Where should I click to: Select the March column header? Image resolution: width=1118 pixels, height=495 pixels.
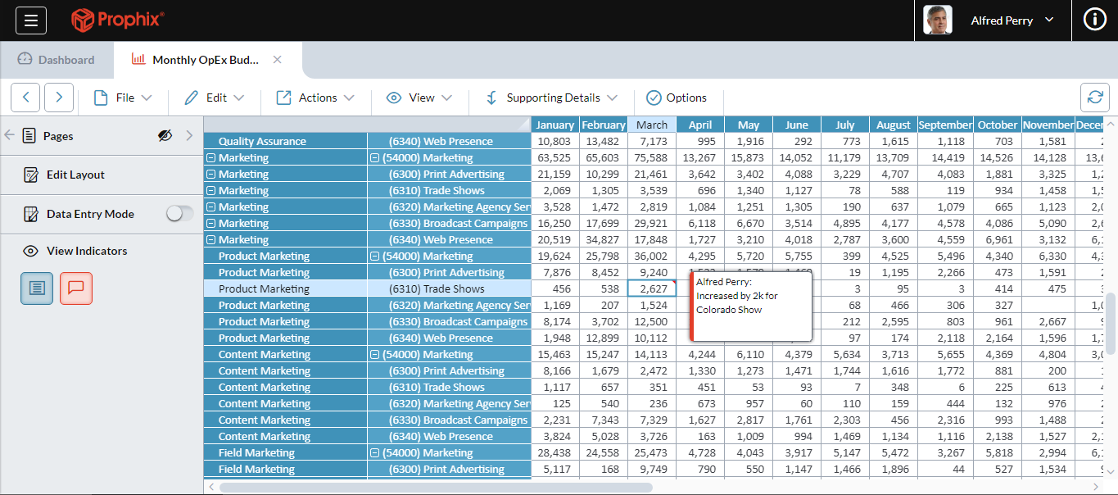[651, 125]
